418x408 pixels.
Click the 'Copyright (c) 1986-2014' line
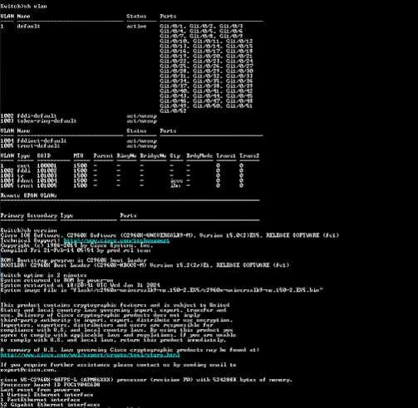(76, 245)
